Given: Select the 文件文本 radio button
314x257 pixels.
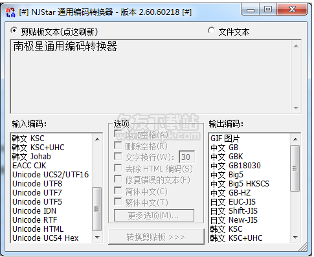Looking at the screenshot, I should (212, 30).
